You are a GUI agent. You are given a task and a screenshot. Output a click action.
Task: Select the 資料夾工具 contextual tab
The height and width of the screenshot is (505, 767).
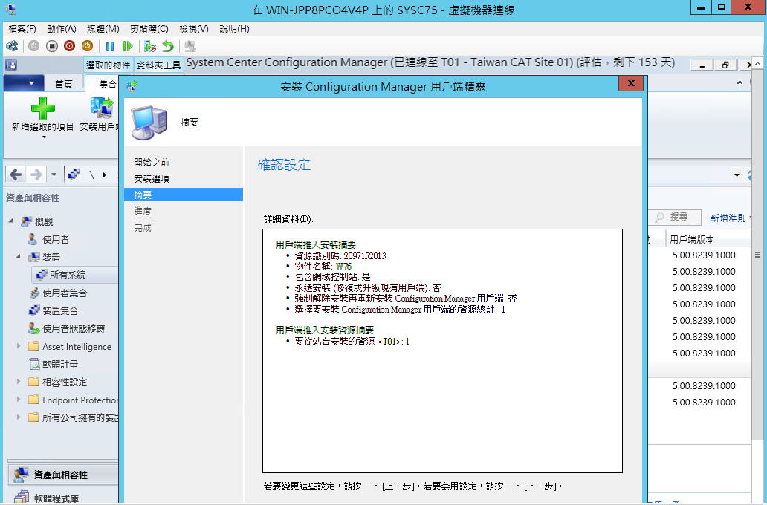click(159, 65)
